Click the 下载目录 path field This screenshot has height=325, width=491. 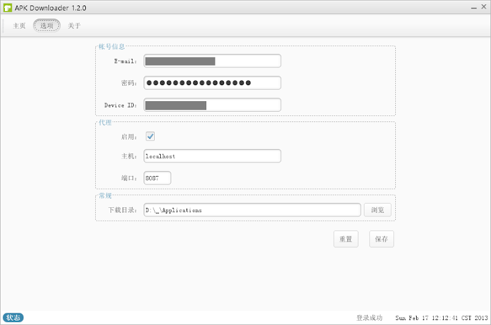point(252,210)
